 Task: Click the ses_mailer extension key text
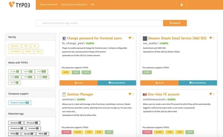[150, 43]
